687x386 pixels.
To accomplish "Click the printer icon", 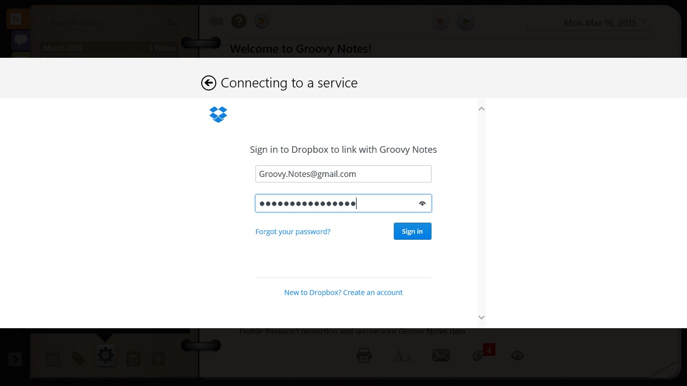I will click(x=364, y=356).
